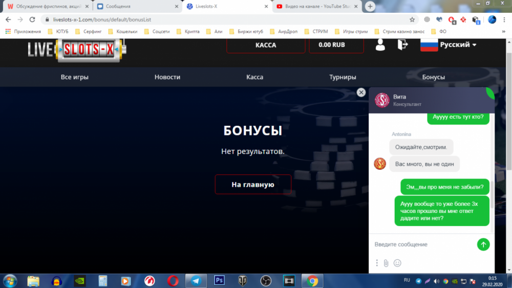
Task: Click the Нет результатов text
Action: (253, 151)
